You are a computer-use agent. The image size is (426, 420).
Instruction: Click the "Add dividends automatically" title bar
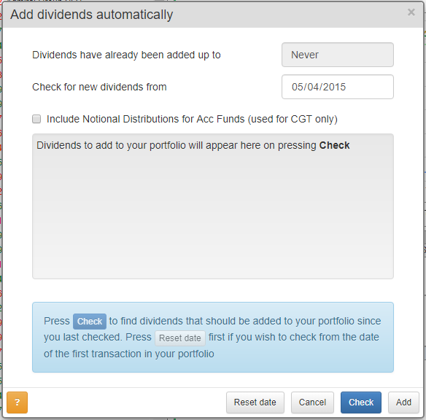tap(213, 15)
